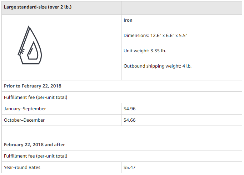Click second 'Fulfillment fee (per-unit total)' row
The height and width of the screenshot is (175, 244).
(x=122, y=156)
